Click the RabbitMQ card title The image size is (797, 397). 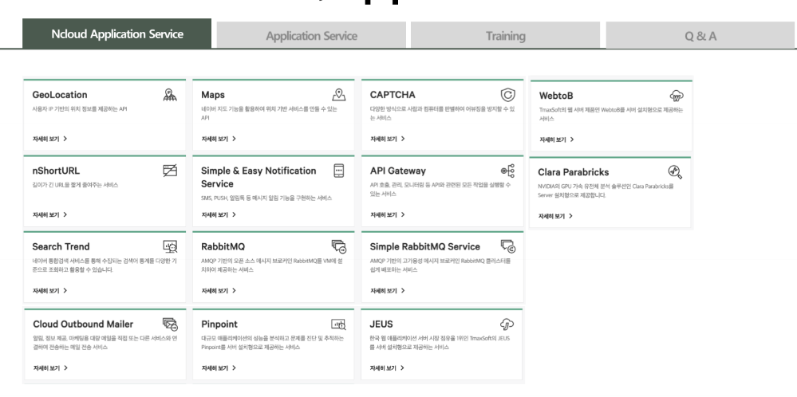coord(223,247)
